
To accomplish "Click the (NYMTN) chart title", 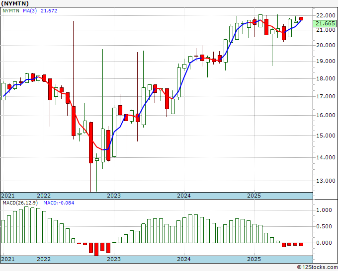I will coord(15,3).
